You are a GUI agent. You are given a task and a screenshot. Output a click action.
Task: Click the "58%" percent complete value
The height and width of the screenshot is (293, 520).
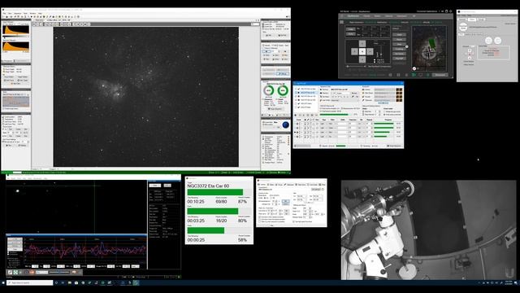coord(242,240)
